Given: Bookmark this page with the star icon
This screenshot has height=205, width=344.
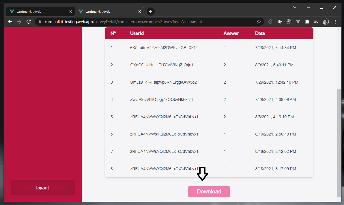Looking at the screenshot, I should coord(259,22).
